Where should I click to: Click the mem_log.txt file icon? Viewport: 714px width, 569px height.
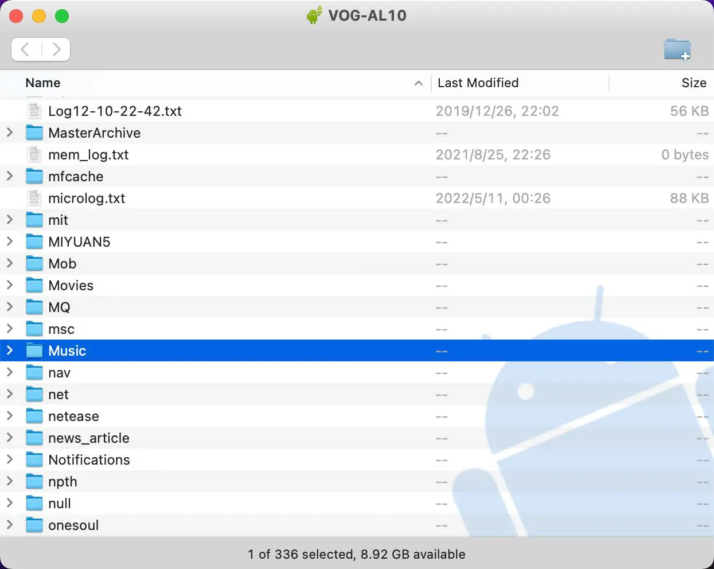click(34, 154)
